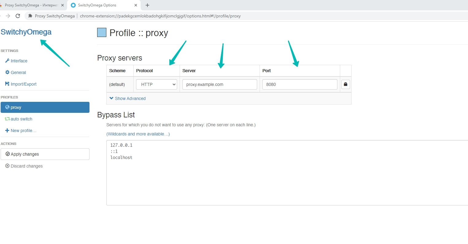Screen dimensions: 468x244
Task: Click the Profile :: proxy title
Action: click(x=139, y=33)
